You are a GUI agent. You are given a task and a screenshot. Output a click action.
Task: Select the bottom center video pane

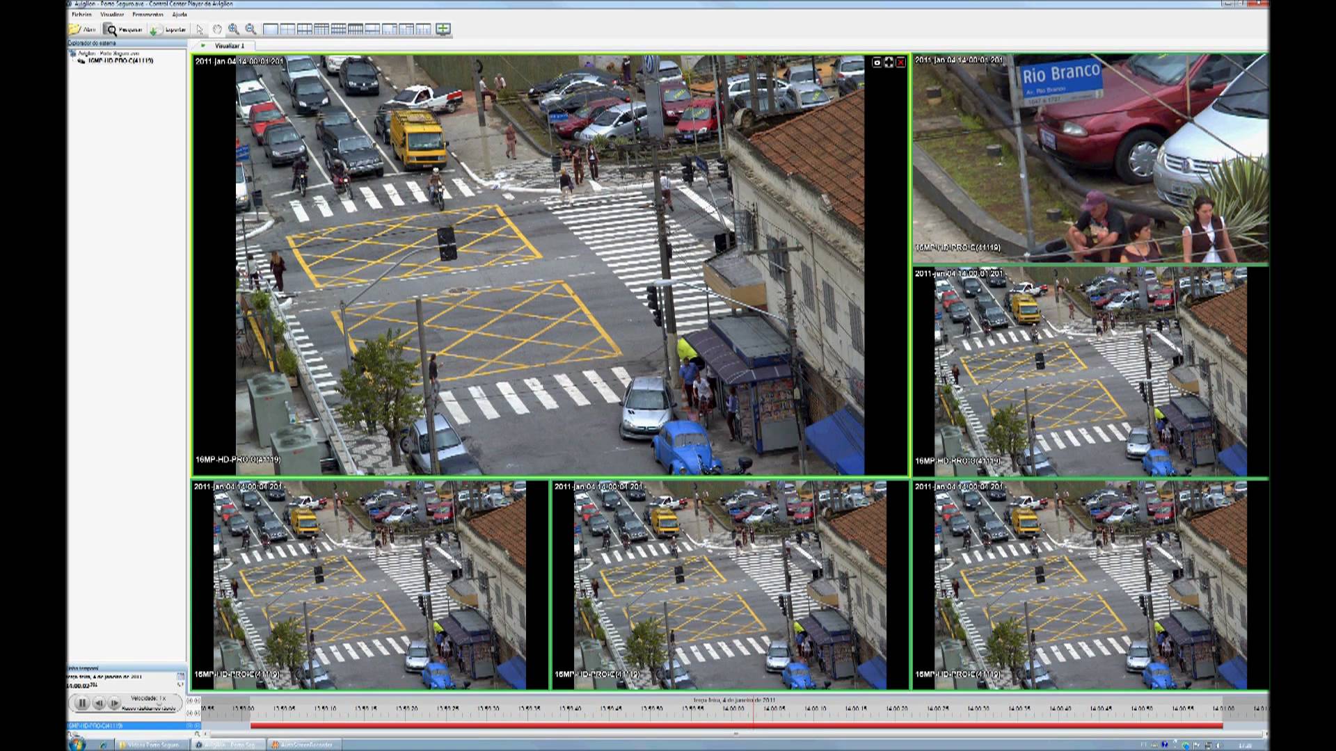tap(730, 585)
